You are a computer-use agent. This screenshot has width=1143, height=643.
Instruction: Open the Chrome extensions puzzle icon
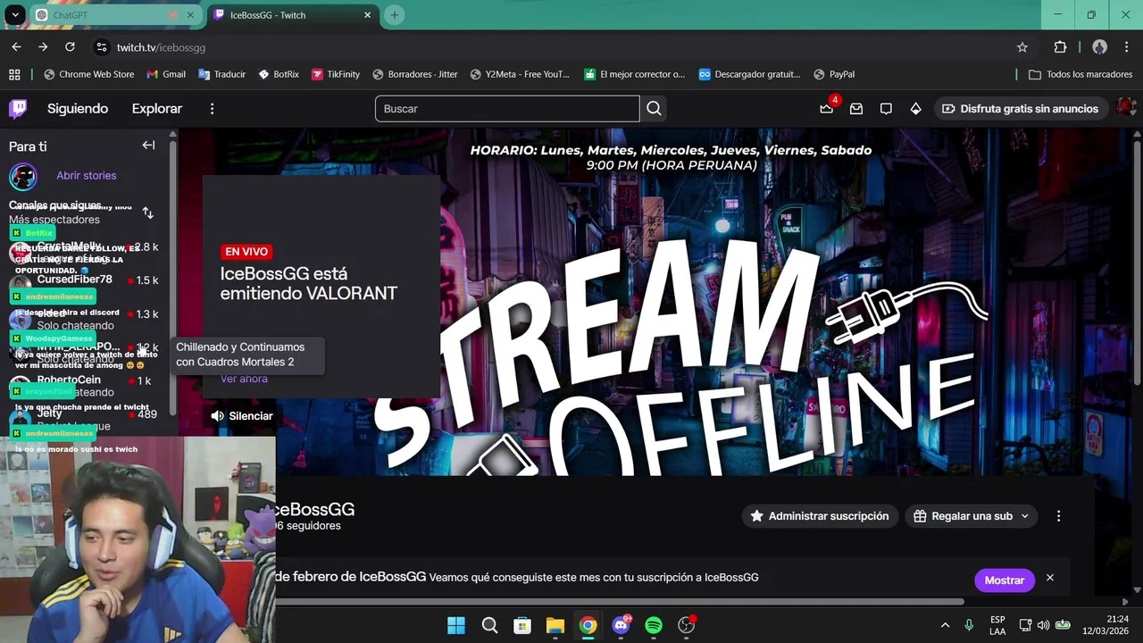tap(1060, 47)
